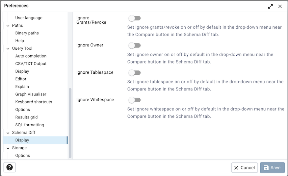This screenshot has height=176, width=288.
Task: Turn on the Ignore Tablespace switch
Action: tap(135, 73)
